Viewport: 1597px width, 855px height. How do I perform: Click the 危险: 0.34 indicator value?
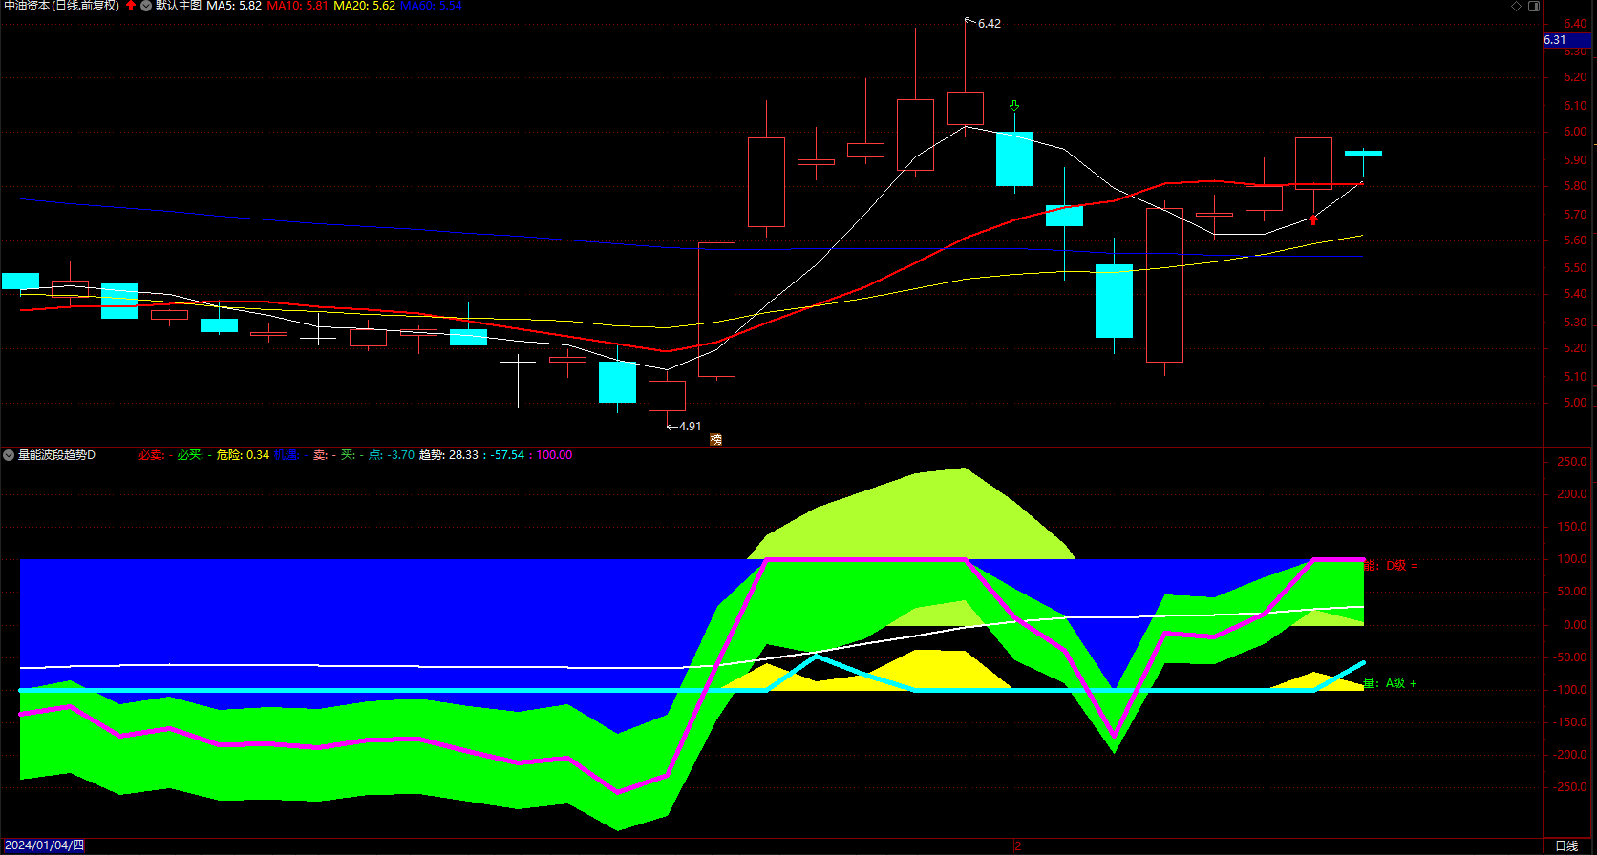[243, 455]
